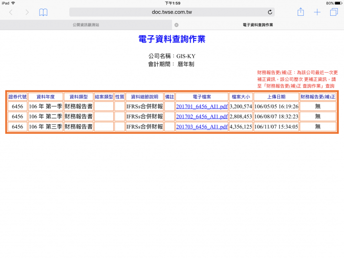This screenshot has width=344, height=258.
Task: Select the 106 年 第二季 cell
Action: coord(46,117)
